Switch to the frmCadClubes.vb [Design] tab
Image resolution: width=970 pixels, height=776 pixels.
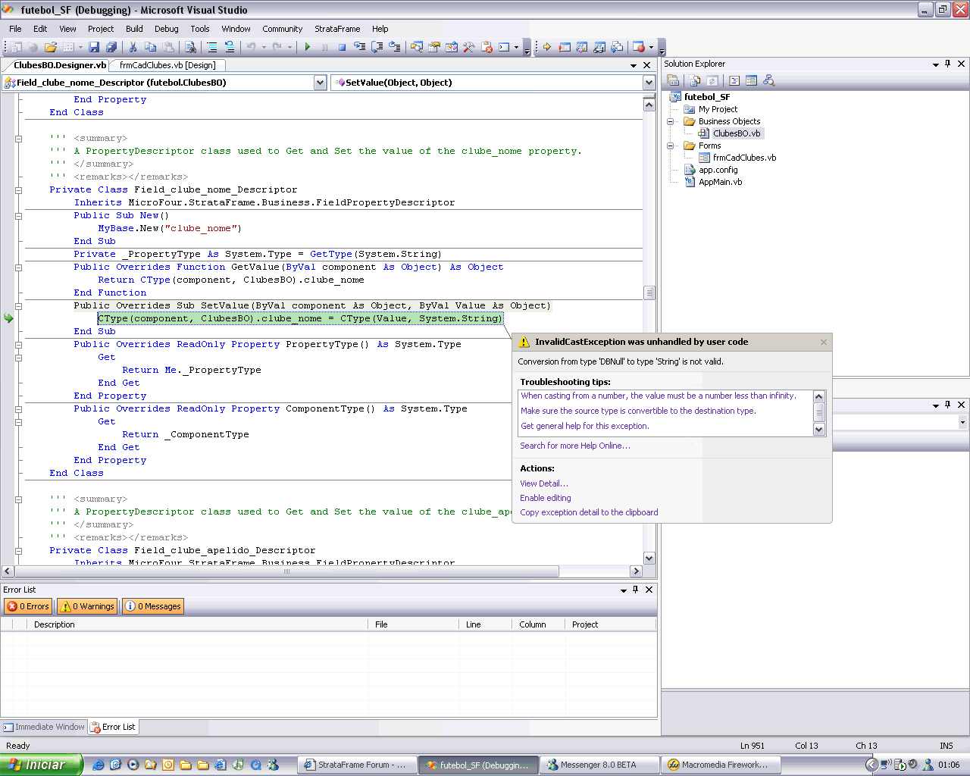[167, 65]
